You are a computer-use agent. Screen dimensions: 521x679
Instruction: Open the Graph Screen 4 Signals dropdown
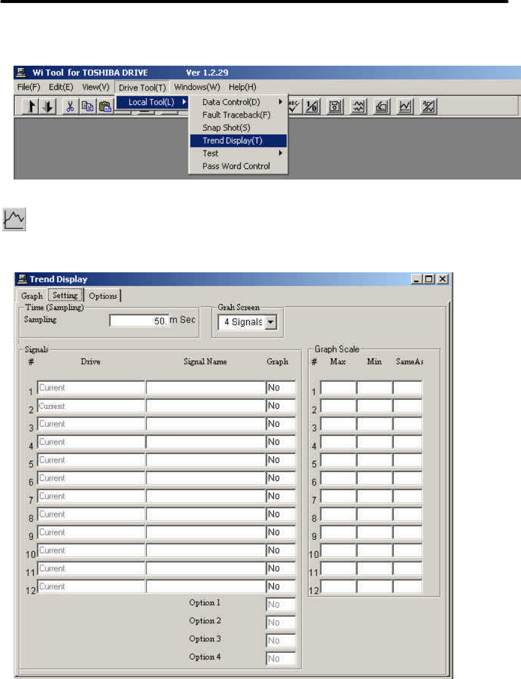[x=271, y=322]
